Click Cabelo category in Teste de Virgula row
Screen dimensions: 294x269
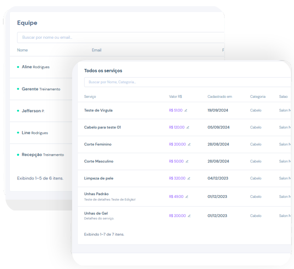[x=256, y=110]
